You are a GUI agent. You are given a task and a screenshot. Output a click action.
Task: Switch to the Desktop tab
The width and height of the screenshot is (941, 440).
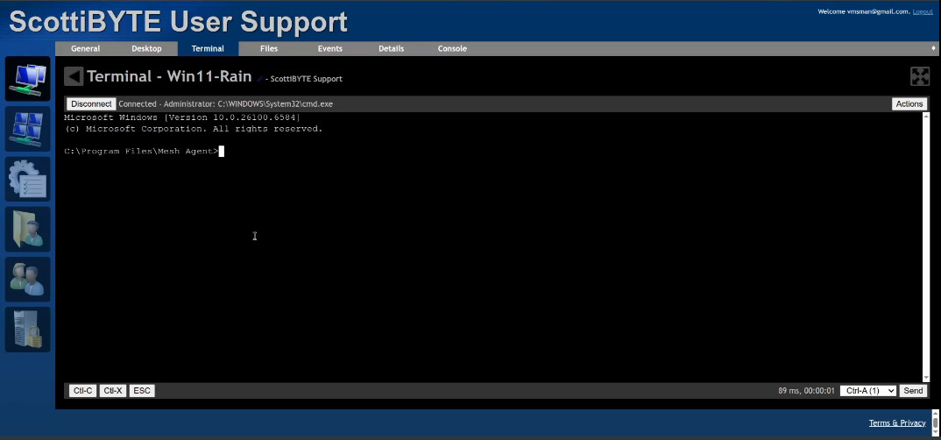146,49
